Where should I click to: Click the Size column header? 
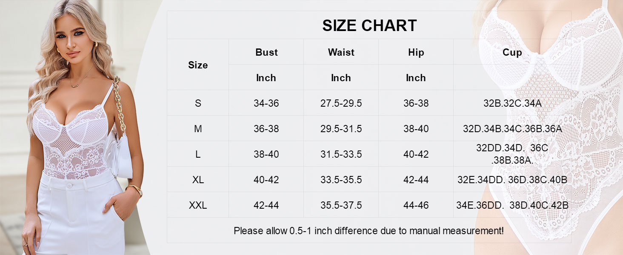tap(198, 65)
